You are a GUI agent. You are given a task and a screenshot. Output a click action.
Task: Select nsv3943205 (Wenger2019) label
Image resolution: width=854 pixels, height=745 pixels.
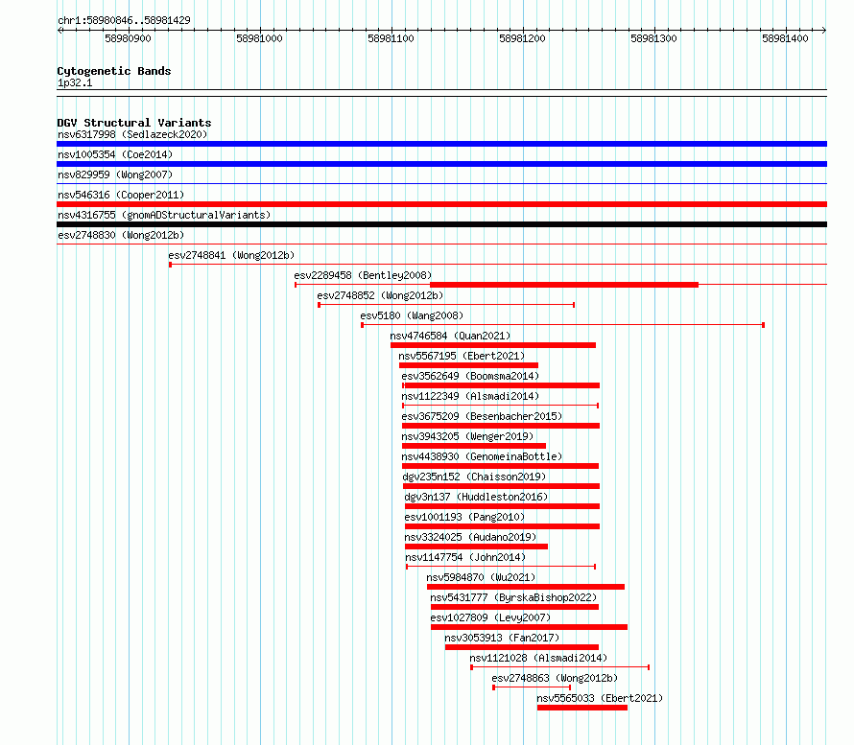(467, 436)
